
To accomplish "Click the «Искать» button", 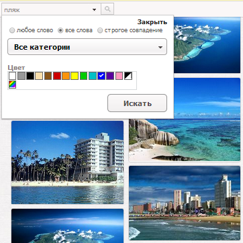I will [x=137, y=103].
